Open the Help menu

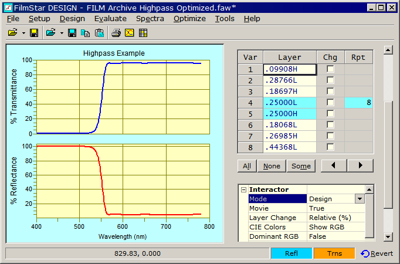pos(252,19)
